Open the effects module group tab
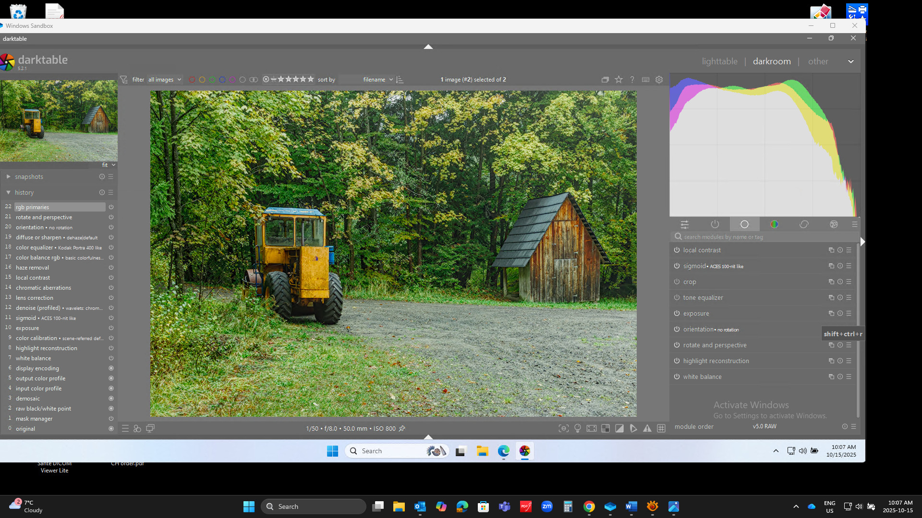This screenshot has width=922, height=518. (834, 224)
